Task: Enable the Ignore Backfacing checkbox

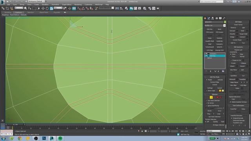Action: pos(206,106)
